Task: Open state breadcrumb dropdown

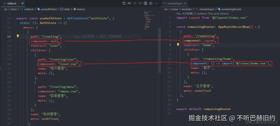Action: (67, 9)
